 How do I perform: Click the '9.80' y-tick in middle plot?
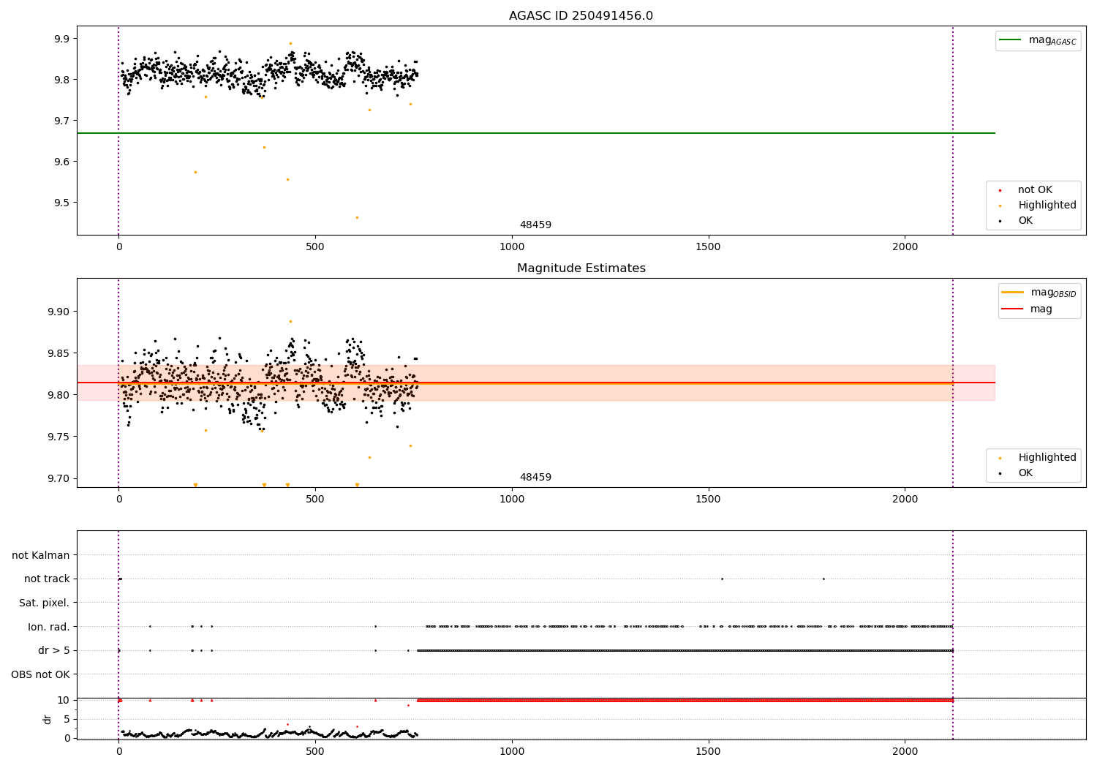(59, 395)
